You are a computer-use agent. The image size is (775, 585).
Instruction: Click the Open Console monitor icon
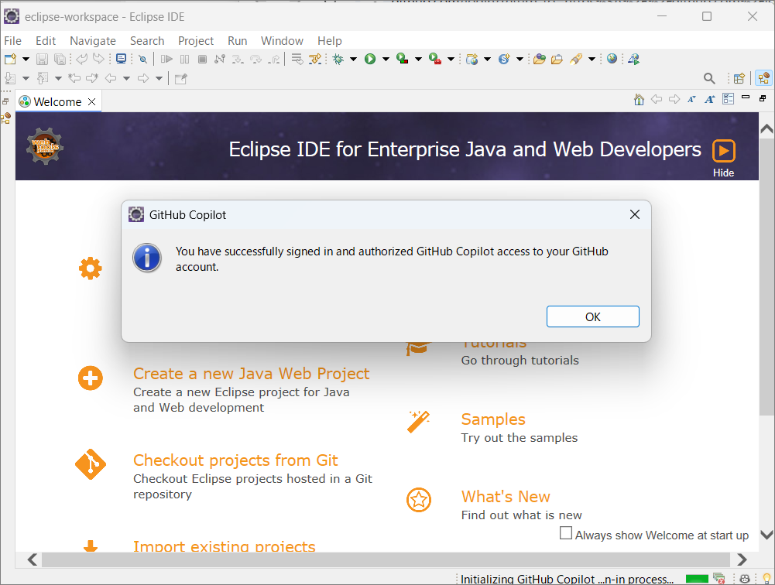click(x=121, y=59)
